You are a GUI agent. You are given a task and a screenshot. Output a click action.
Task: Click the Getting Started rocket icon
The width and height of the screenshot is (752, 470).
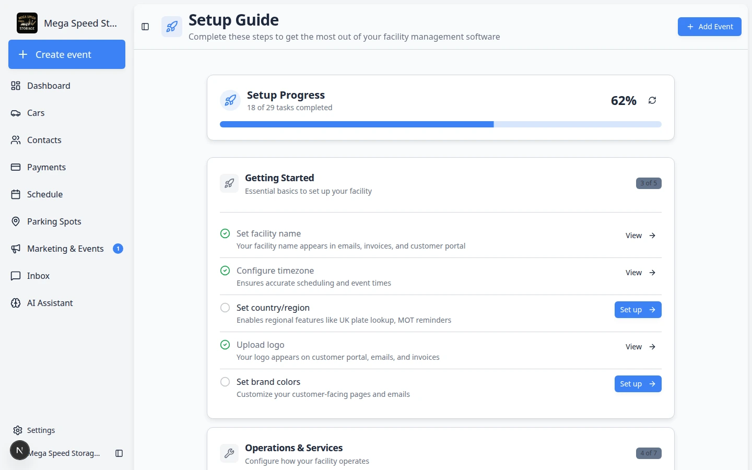pos(229,183)
